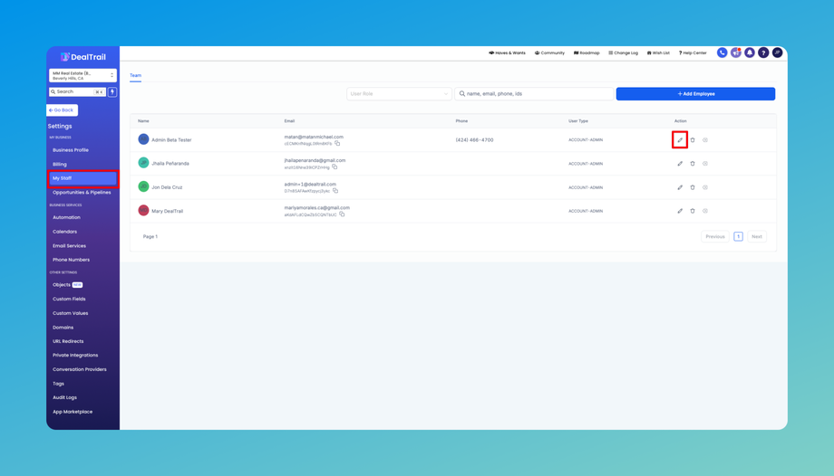Image resolution: width=834 pixels, height=476 pixels.
Task: Select page 1 in pagination
Action: 738,236
